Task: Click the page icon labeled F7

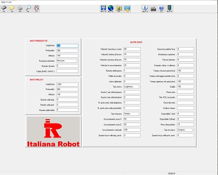Action: [36, 9]
